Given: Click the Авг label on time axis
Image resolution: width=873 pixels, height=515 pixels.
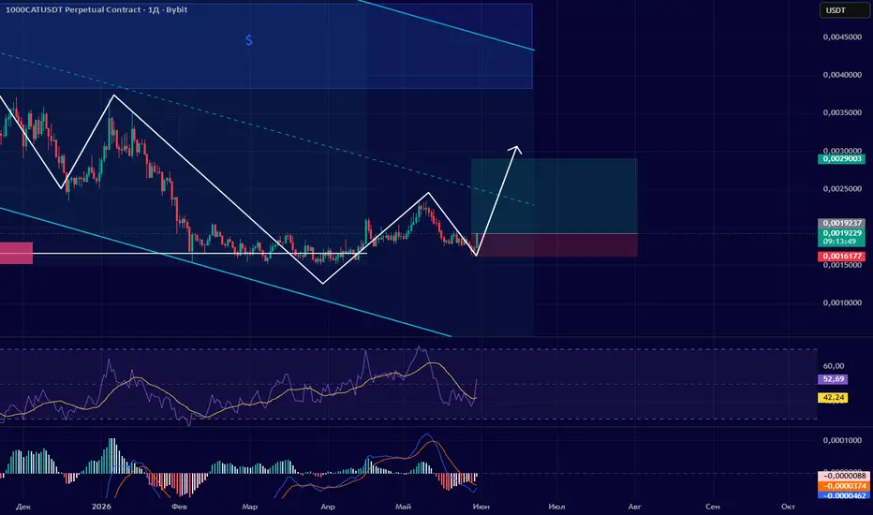Looking at the screenshot, I should tap(635, 507).
